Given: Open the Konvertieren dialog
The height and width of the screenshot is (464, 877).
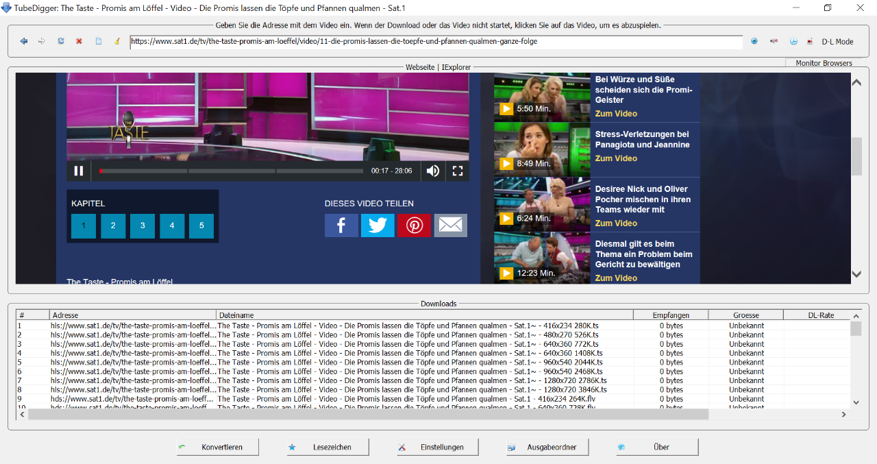Looking at the screenshot, I should pos(219,447).
